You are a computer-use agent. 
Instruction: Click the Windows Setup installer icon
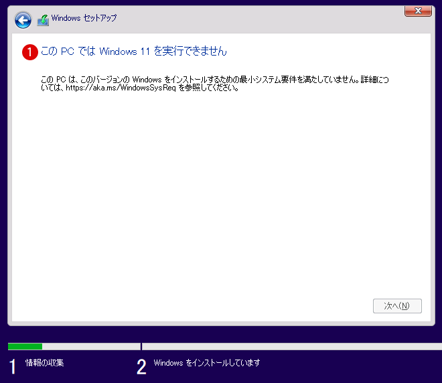coord(43,20)
